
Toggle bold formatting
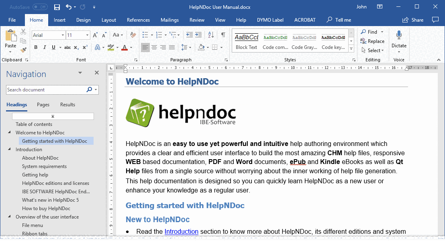point(36,47)
